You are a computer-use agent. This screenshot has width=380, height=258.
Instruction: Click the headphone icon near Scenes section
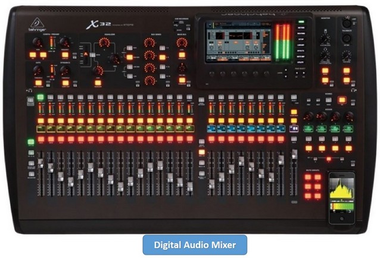point(353,90)
